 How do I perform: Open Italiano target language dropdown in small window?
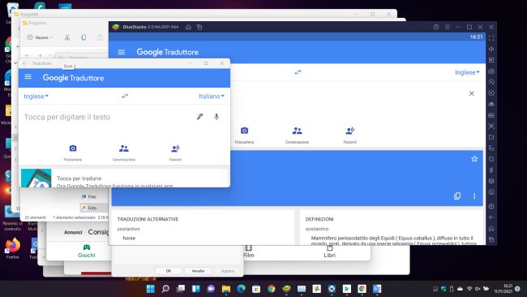tap(212, 97)
